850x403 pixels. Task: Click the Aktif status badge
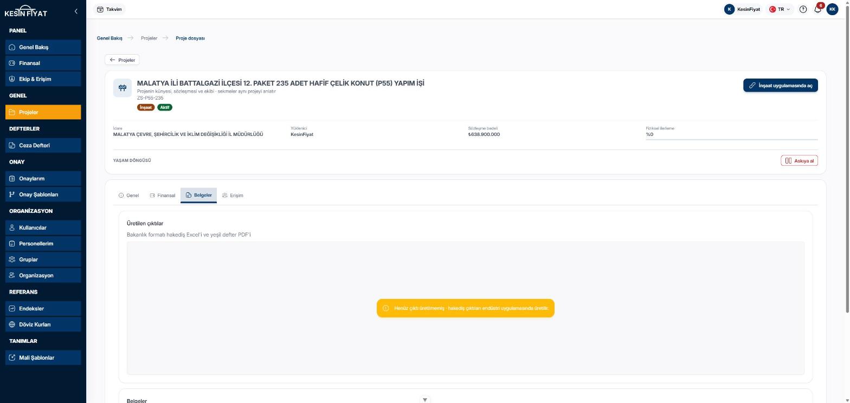click(165, 107)
